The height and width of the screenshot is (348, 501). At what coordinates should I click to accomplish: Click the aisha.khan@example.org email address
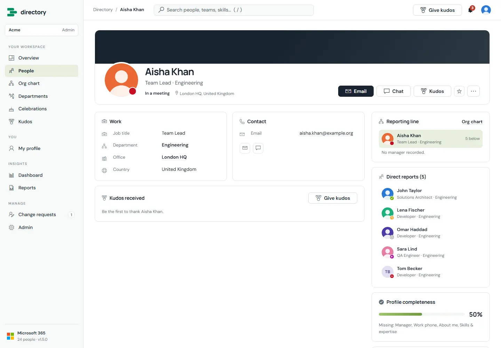click(x=326, y=133)
